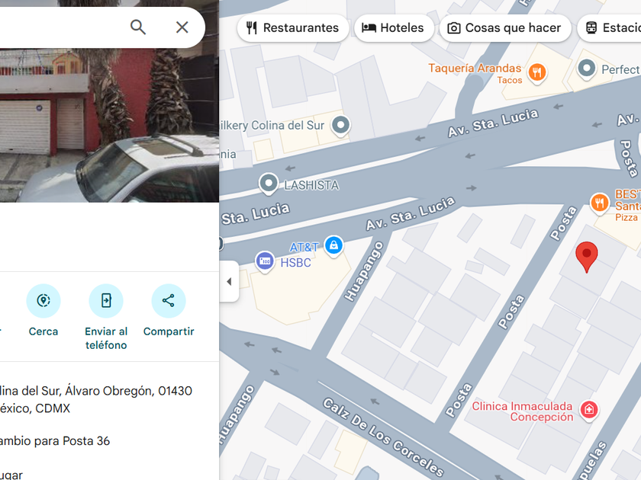Click the Huapango street label near HSBC
The height and width of the screenshot is (480, 641).
click(x=364, y=271)
